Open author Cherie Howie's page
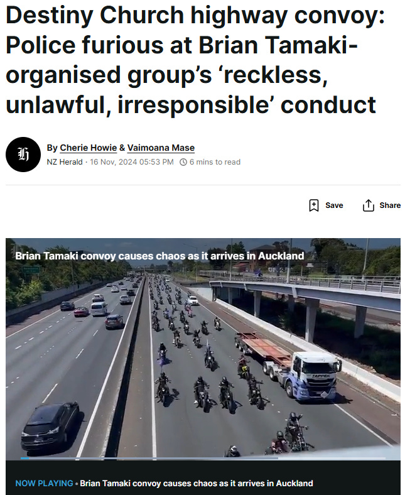This screenshot has width=405, height=495. [x=89, y=148]
